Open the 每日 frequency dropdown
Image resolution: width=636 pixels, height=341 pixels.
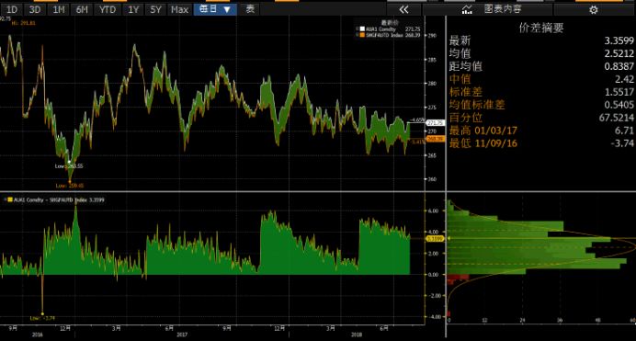tap(215, 10)
